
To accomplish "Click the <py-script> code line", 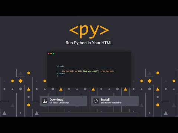I will pyautogui.click(x=88, y=71).
